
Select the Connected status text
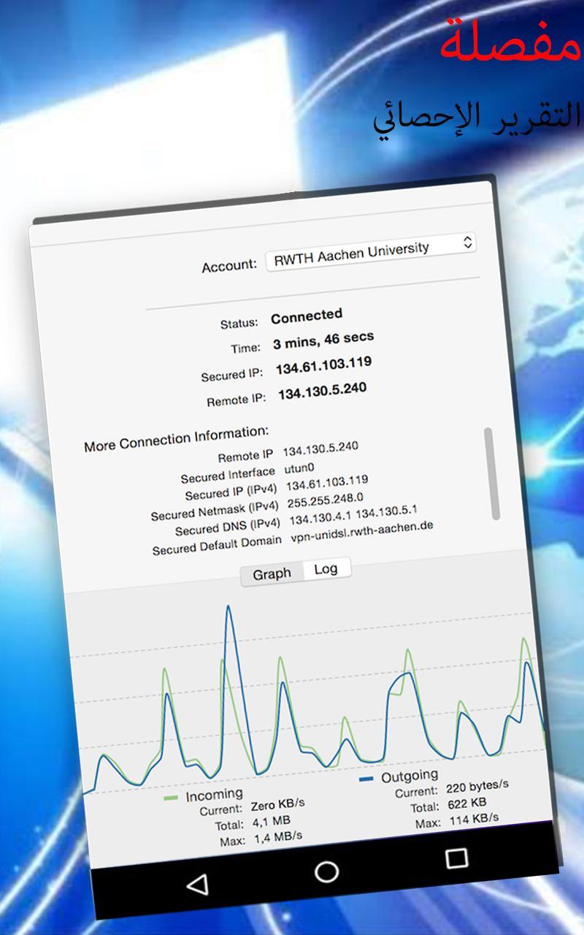coord(307,316)
